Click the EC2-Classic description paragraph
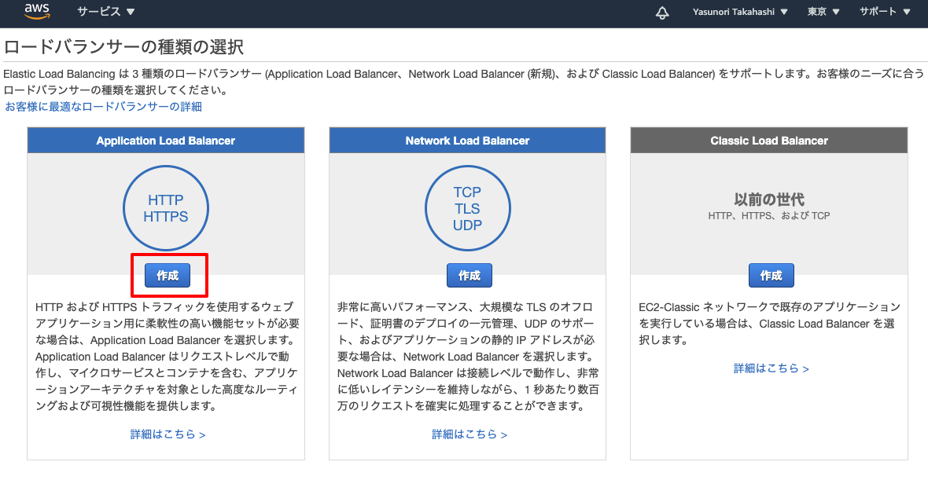 click(769, 324)
